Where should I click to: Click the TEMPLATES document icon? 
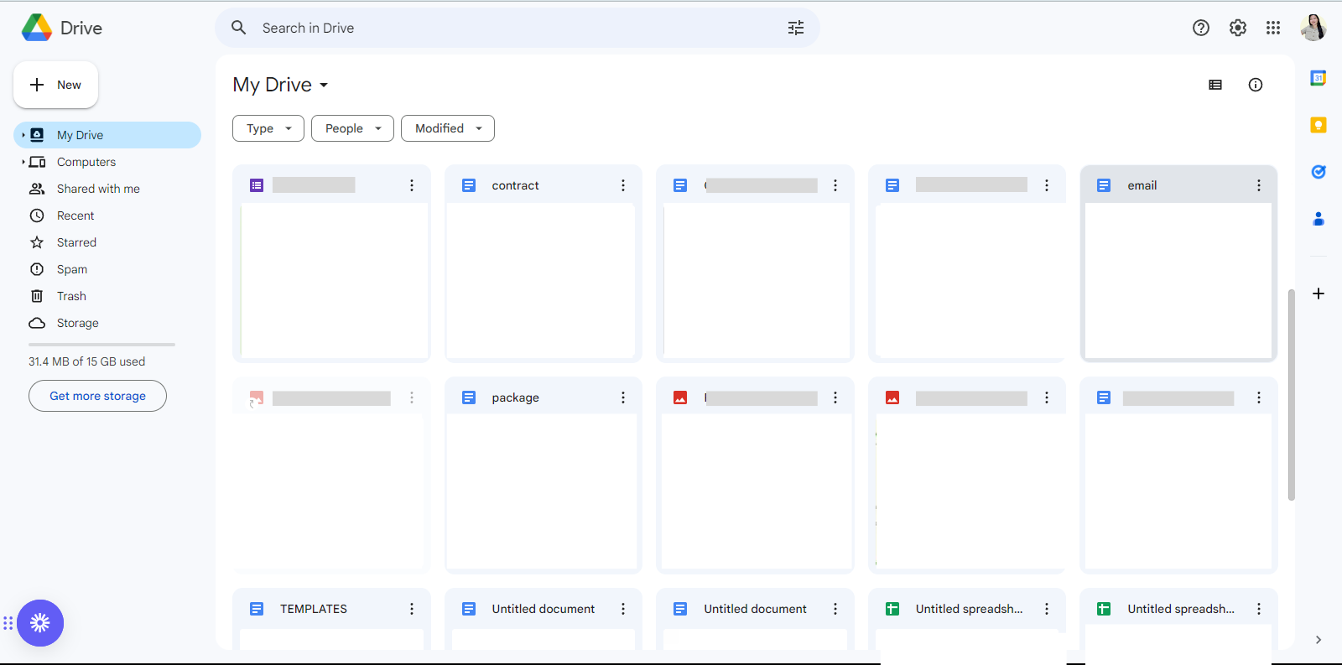click(x=257, y=609)
